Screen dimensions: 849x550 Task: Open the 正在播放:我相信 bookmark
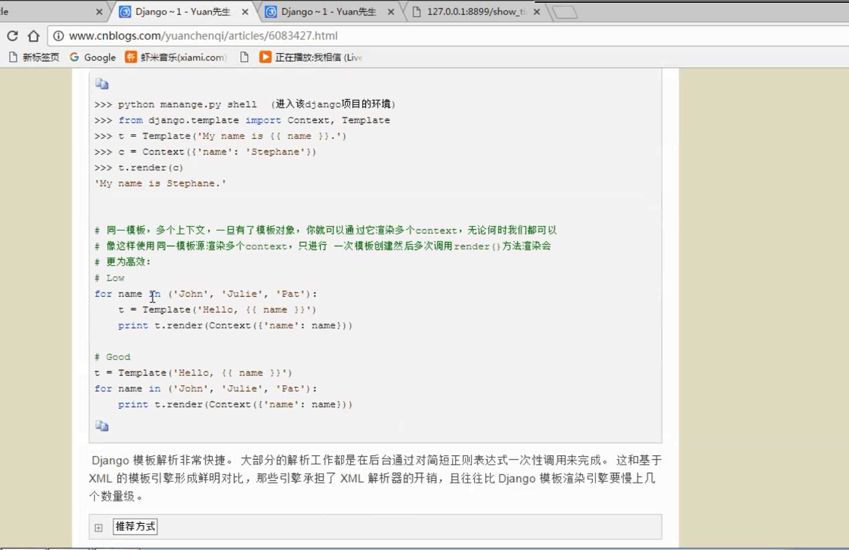click(x=311, y=57)
